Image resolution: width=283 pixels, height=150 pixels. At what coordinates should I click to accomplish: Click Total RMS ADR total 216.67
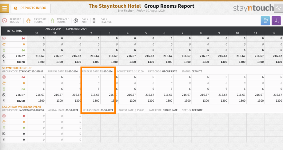coord(20,56)
